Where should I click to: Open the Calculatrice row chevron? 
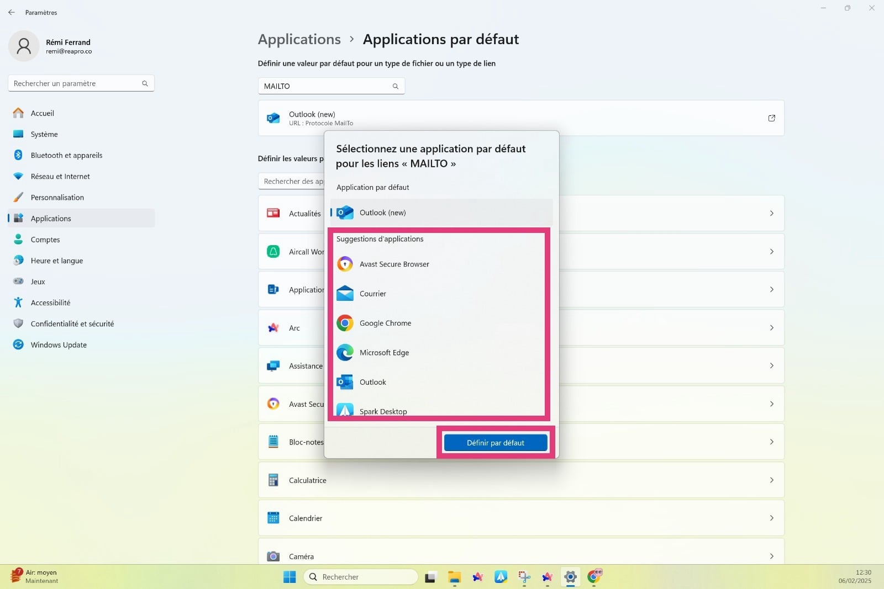pos(772,480)
